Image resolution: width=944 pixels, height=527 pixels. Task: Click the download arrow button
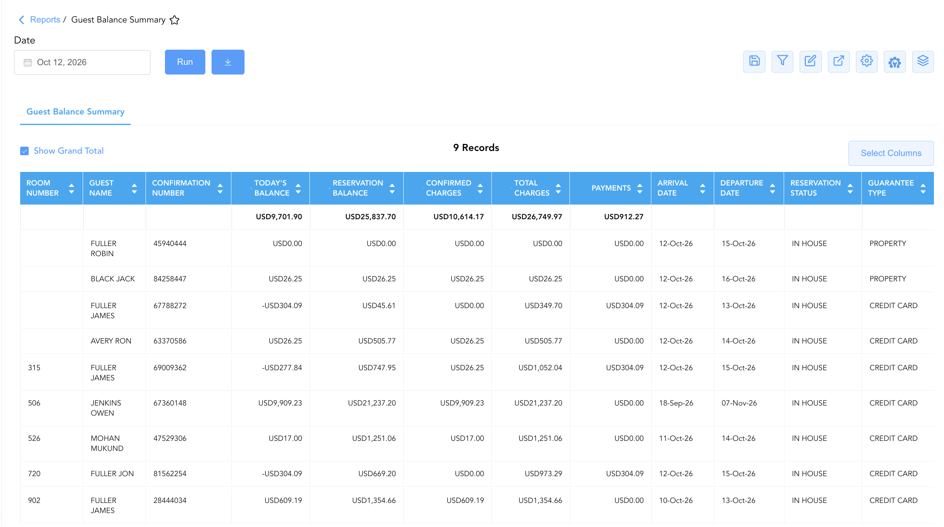point(228,62)
